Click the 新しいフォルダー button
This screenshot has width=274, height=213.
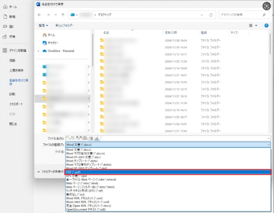pyautogui.click(x=64, y=26)
